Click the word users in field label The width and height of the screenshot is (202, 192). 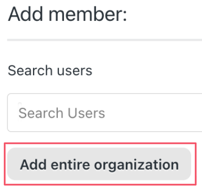tap(75, 71)
